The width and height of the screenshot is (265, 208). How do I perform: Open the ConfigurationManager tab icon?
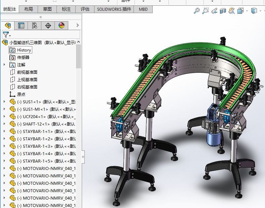[x=35, y=26]
